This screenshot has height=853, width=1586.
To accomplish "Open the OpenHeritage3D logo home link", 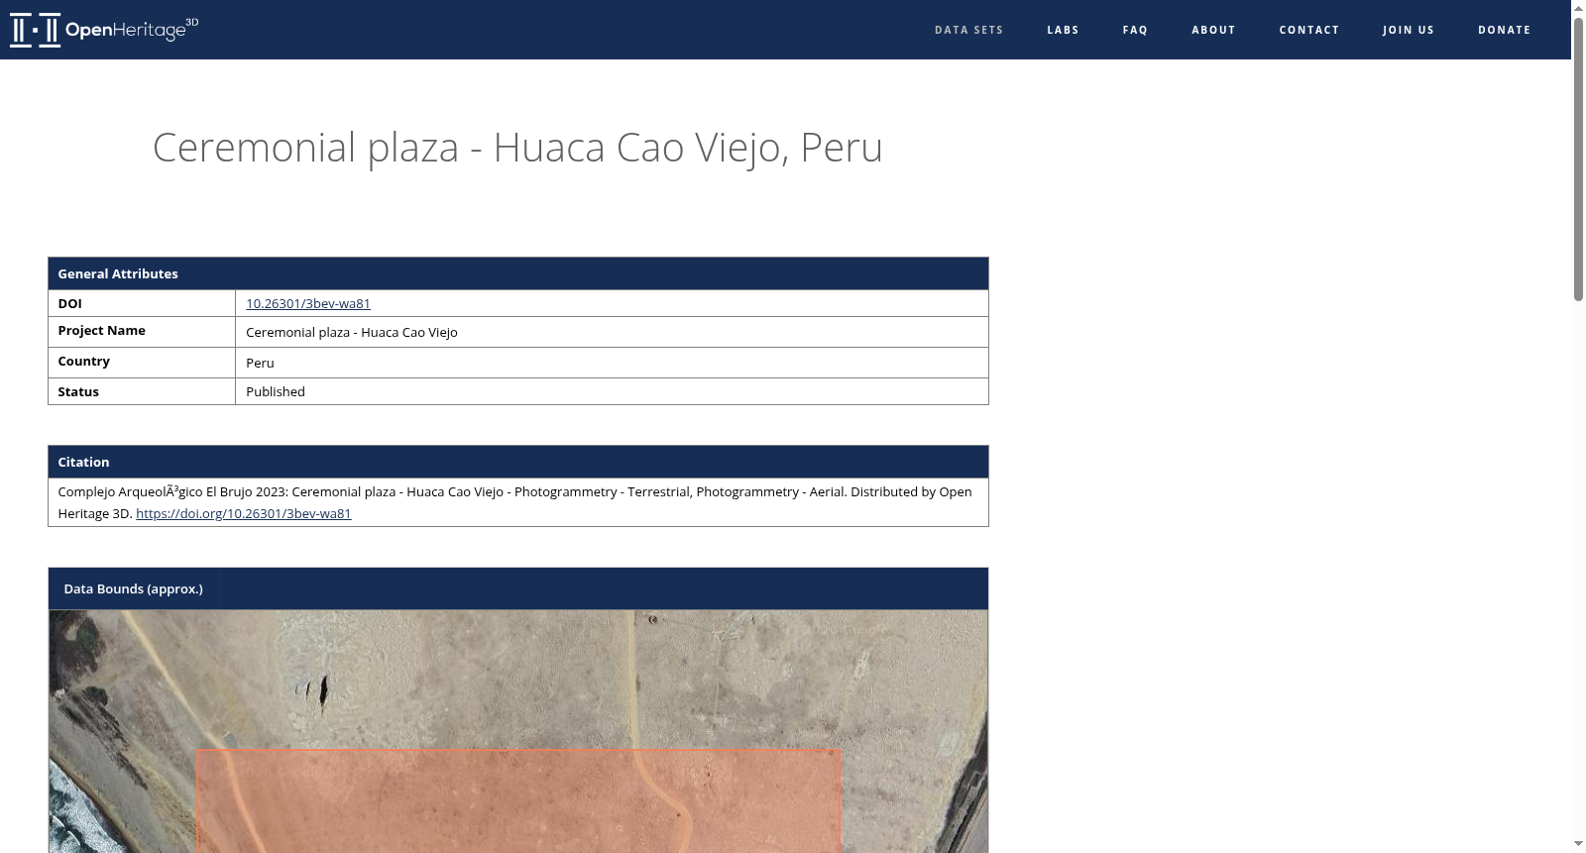I will tap(104, 30).
